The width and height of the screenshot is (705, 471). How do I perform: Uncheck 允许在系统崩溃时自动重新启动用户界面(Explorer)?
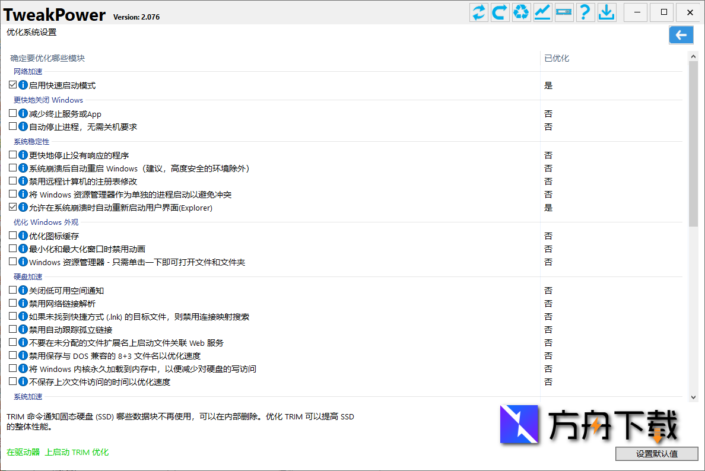tap(12, 208)
